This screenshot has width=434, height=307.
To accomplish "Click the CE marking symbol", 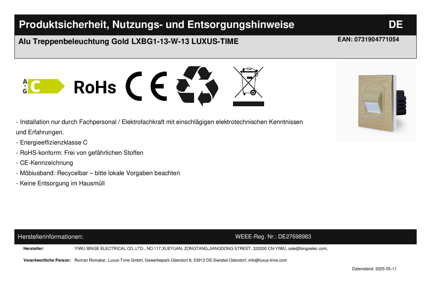I will pos(146,86).
